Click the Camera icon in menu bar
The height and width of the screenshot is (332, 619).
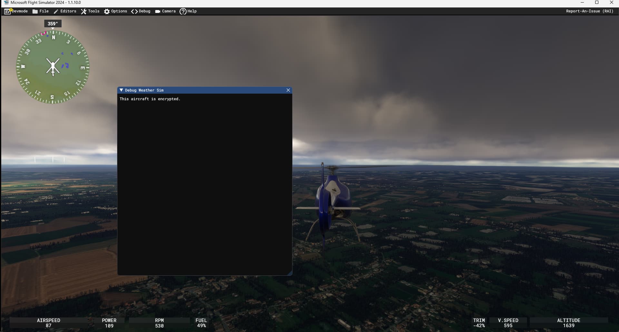158,12
